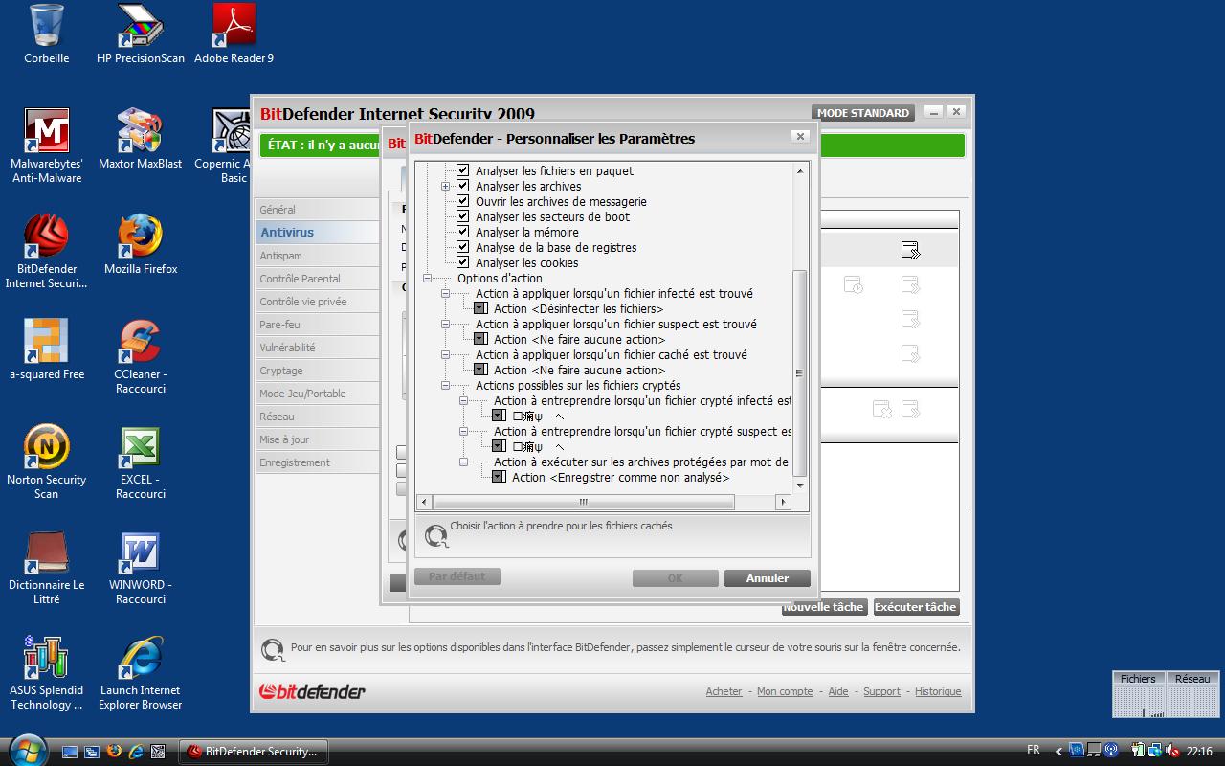The image size is (1225, 766).
Task: Collapse Actions possibles sur les fichiers cryptés
Action: [x=446, y=385]
